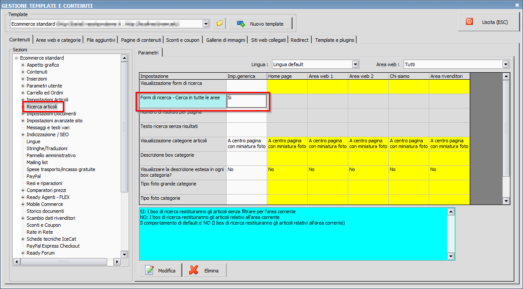Open the Template selection dropdown
The width and height of the screenshot is (523, 289).
206,24
